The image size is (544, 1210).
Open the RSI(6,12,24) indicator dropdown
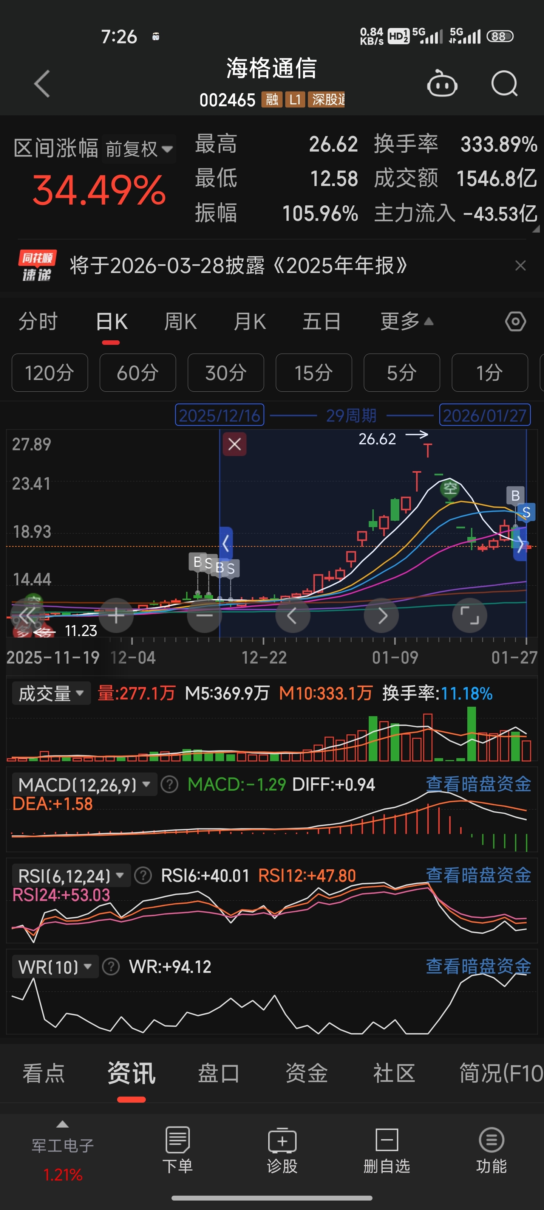[71, 876]
